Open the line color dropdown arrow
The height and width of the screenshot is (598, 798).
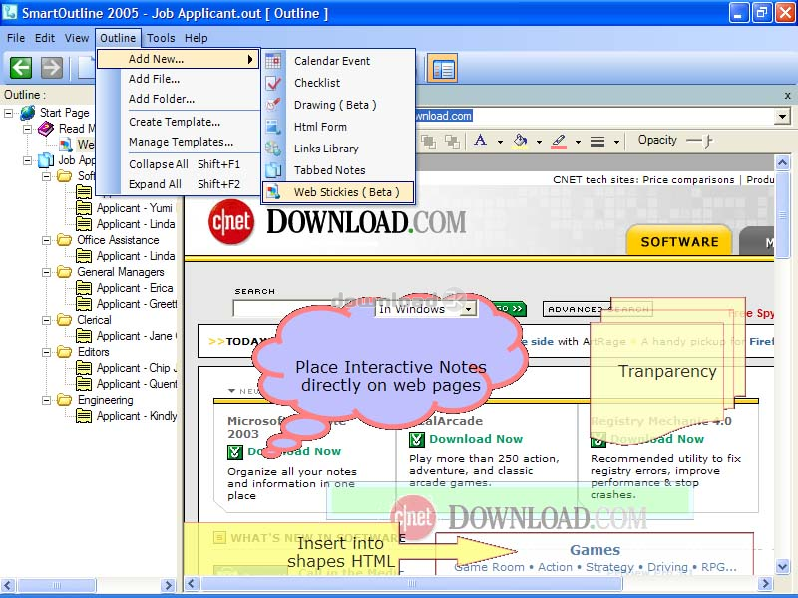[578, 142]
